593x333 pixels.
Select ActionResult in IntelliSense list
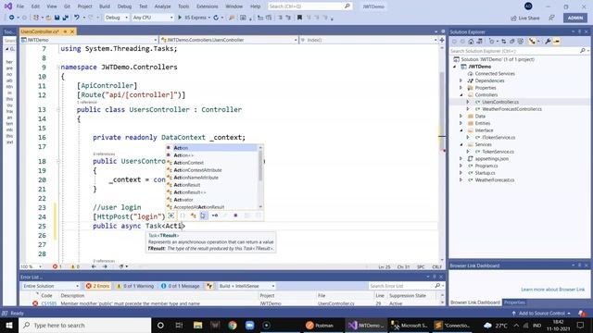pyautogui.click(x=187, y=185)
